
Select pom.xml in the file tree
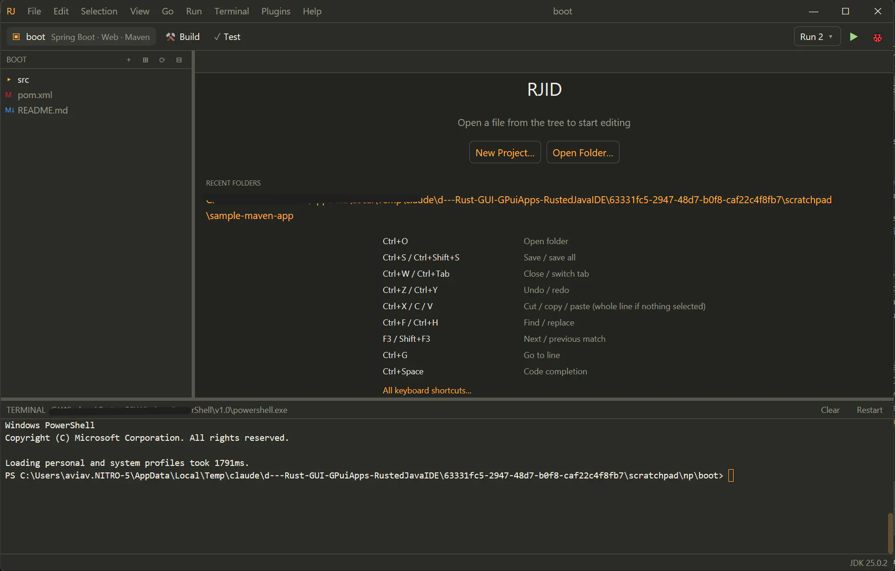35,95
